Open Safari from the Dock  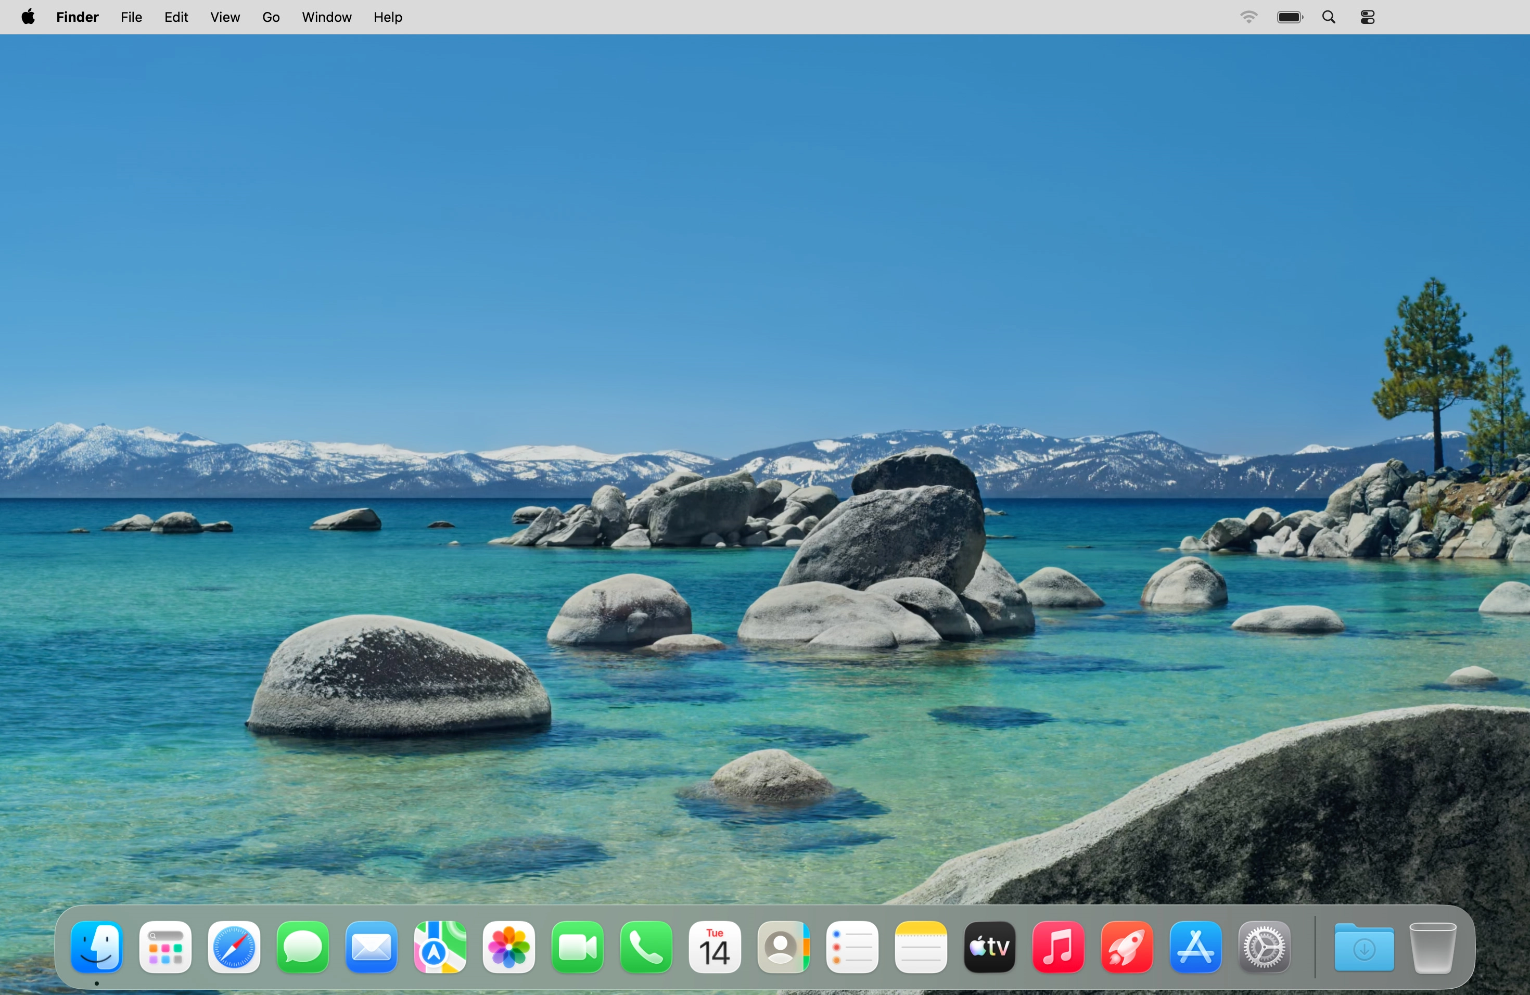[233, 948]
